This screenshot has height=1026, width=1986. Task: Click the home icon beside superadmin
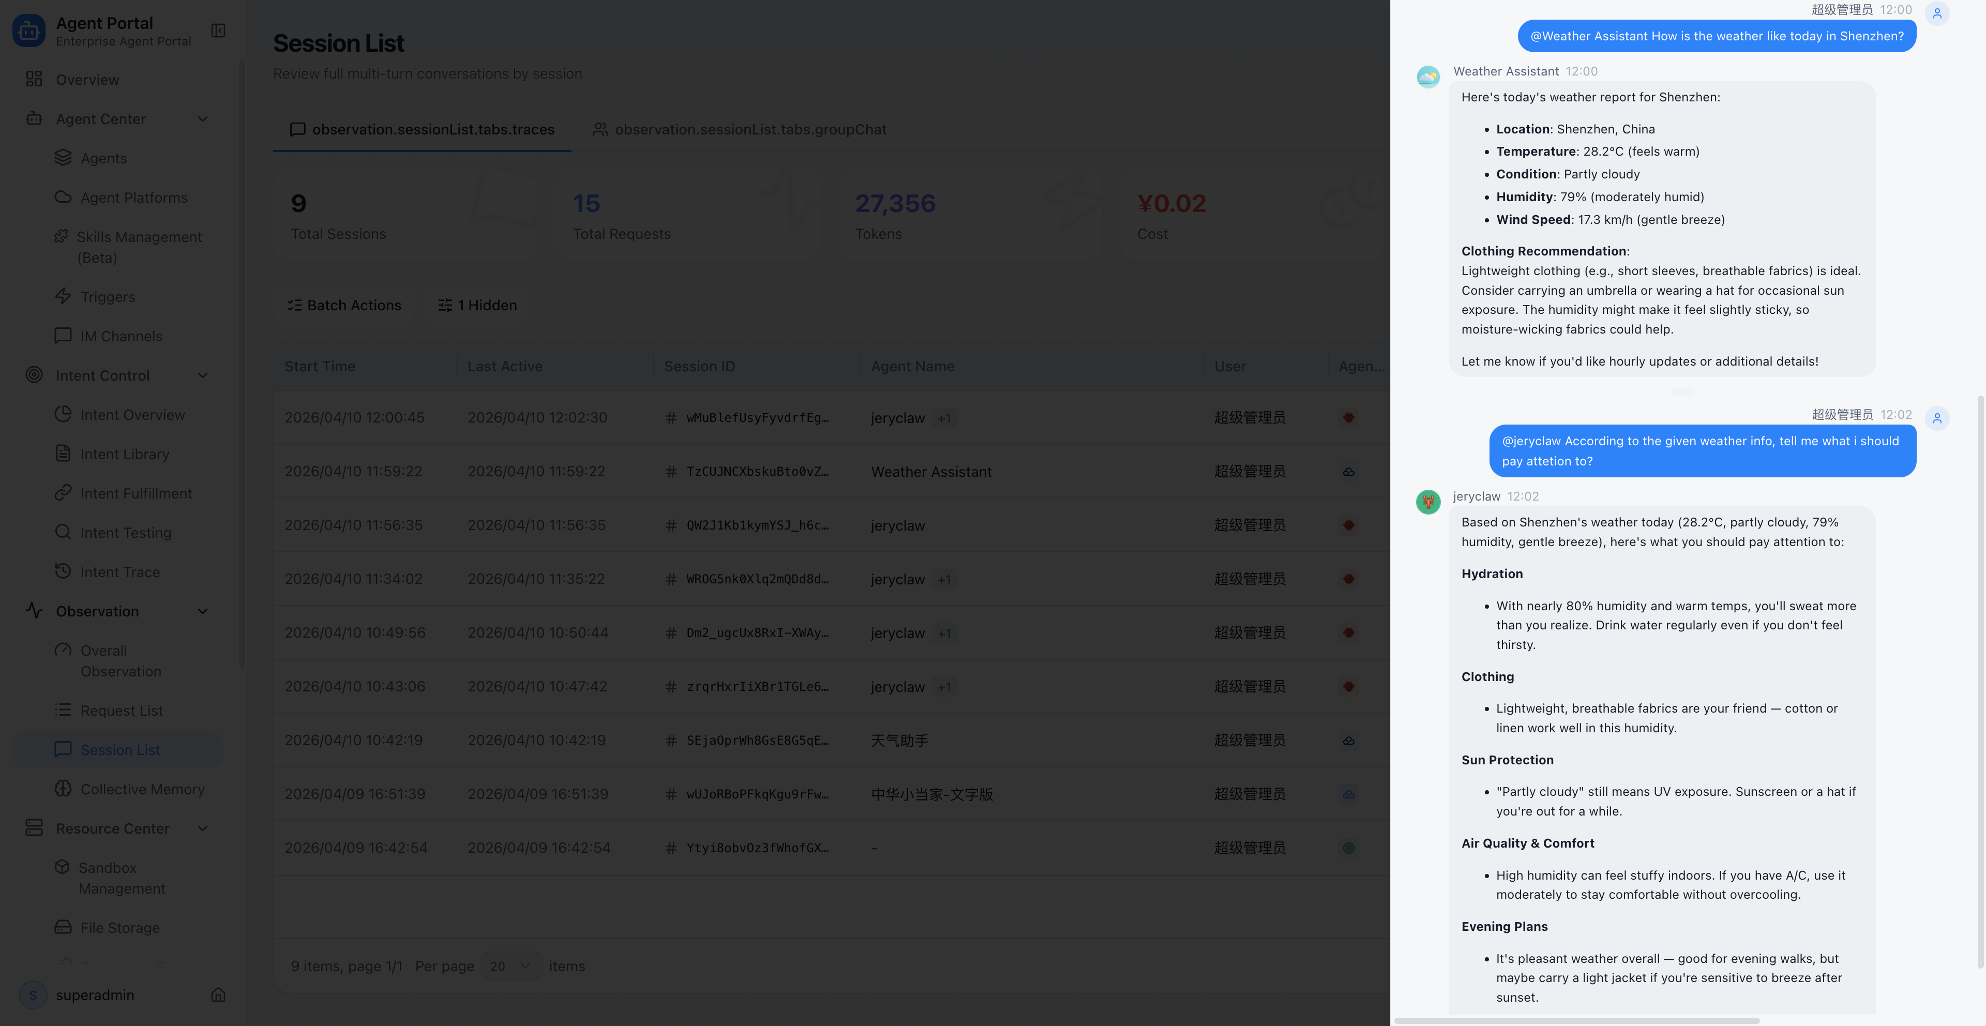click(218, 994)
